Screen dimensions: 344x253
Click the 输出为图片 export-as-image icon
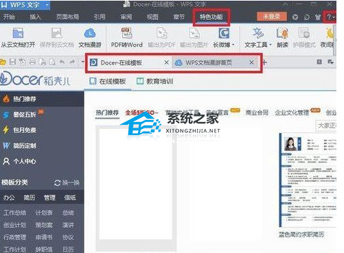194,33
